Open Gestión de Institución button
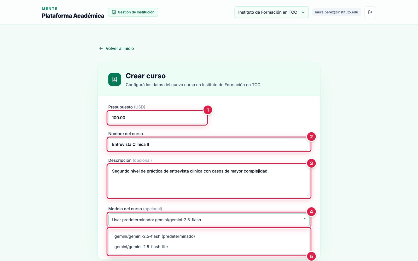 point(133,12)
